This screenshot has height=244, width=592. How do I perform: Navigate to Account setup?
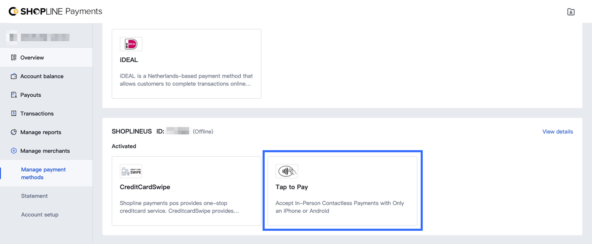[40, 215]
